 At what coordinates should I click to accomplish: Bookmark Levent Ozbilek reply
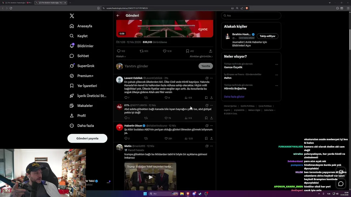(206, 98)
